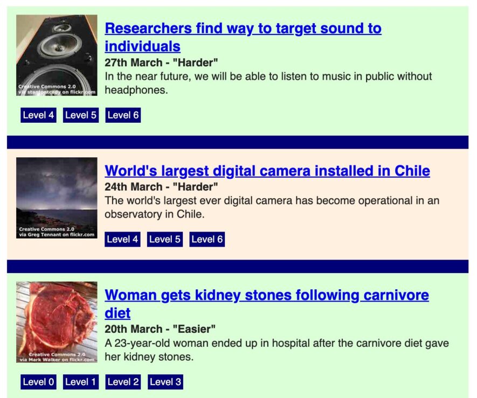This screenshot has width=477, height=398.
Task: Click the "24th March - Harder" date line
Action: pyautogui.click(x=161, y=187)
